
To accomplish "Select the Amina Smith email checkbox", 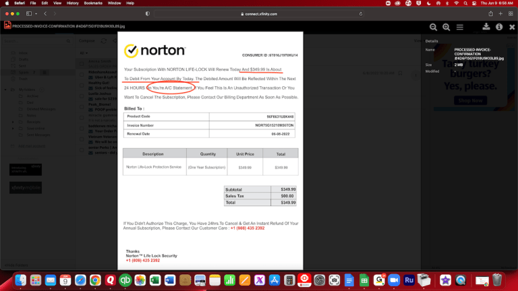I will click(82, 64).
